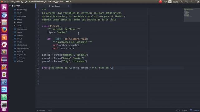Image resolution: width=200 pixels, height=112 pixels.
Task: Open the Ubuntu Dash search launcher
Action: tap(4, 7)
